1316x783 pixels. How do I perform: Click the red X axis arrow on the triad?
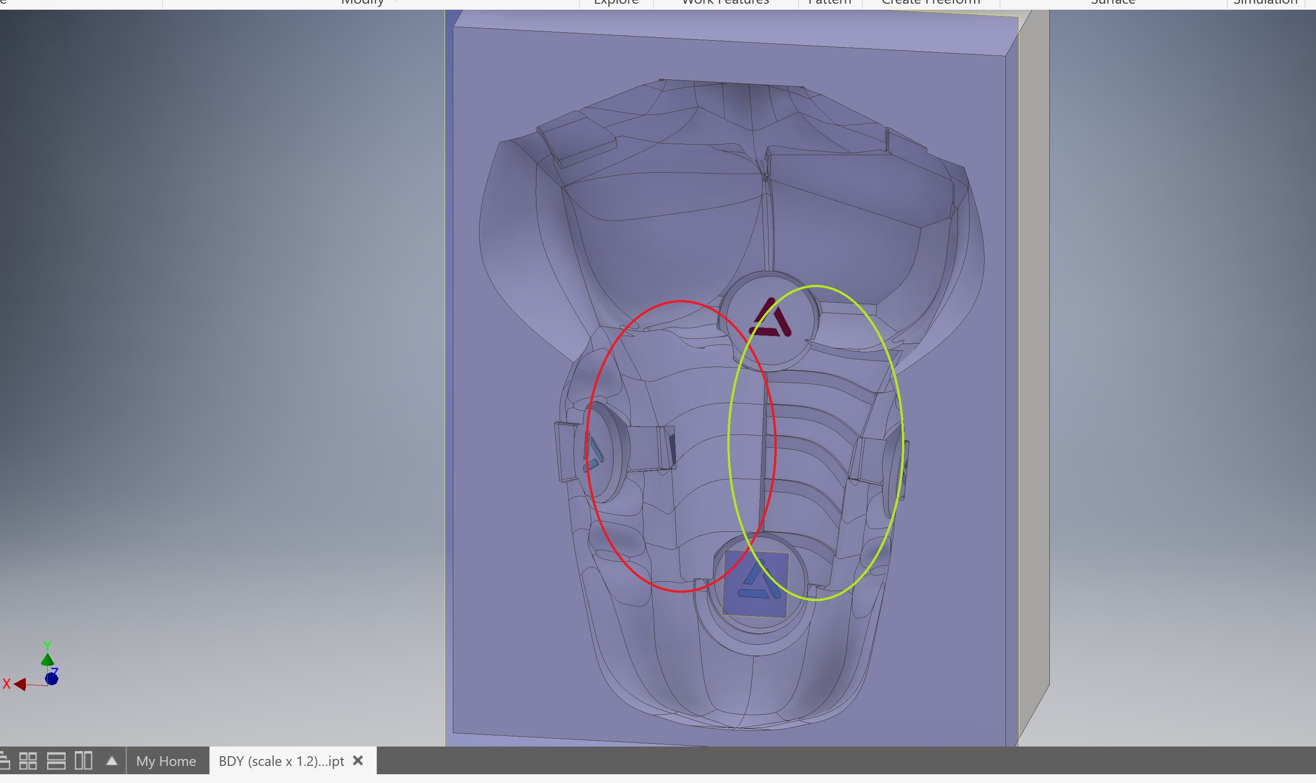coord(20,684)
